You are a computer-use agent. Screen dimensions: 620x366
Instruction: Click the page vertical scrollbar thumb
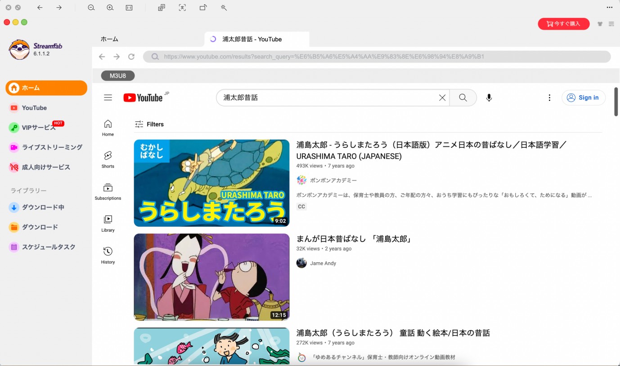coord(616,101)
